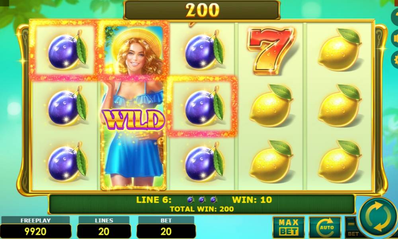Open the settings gear icon
398x239 pixels.
395,60
